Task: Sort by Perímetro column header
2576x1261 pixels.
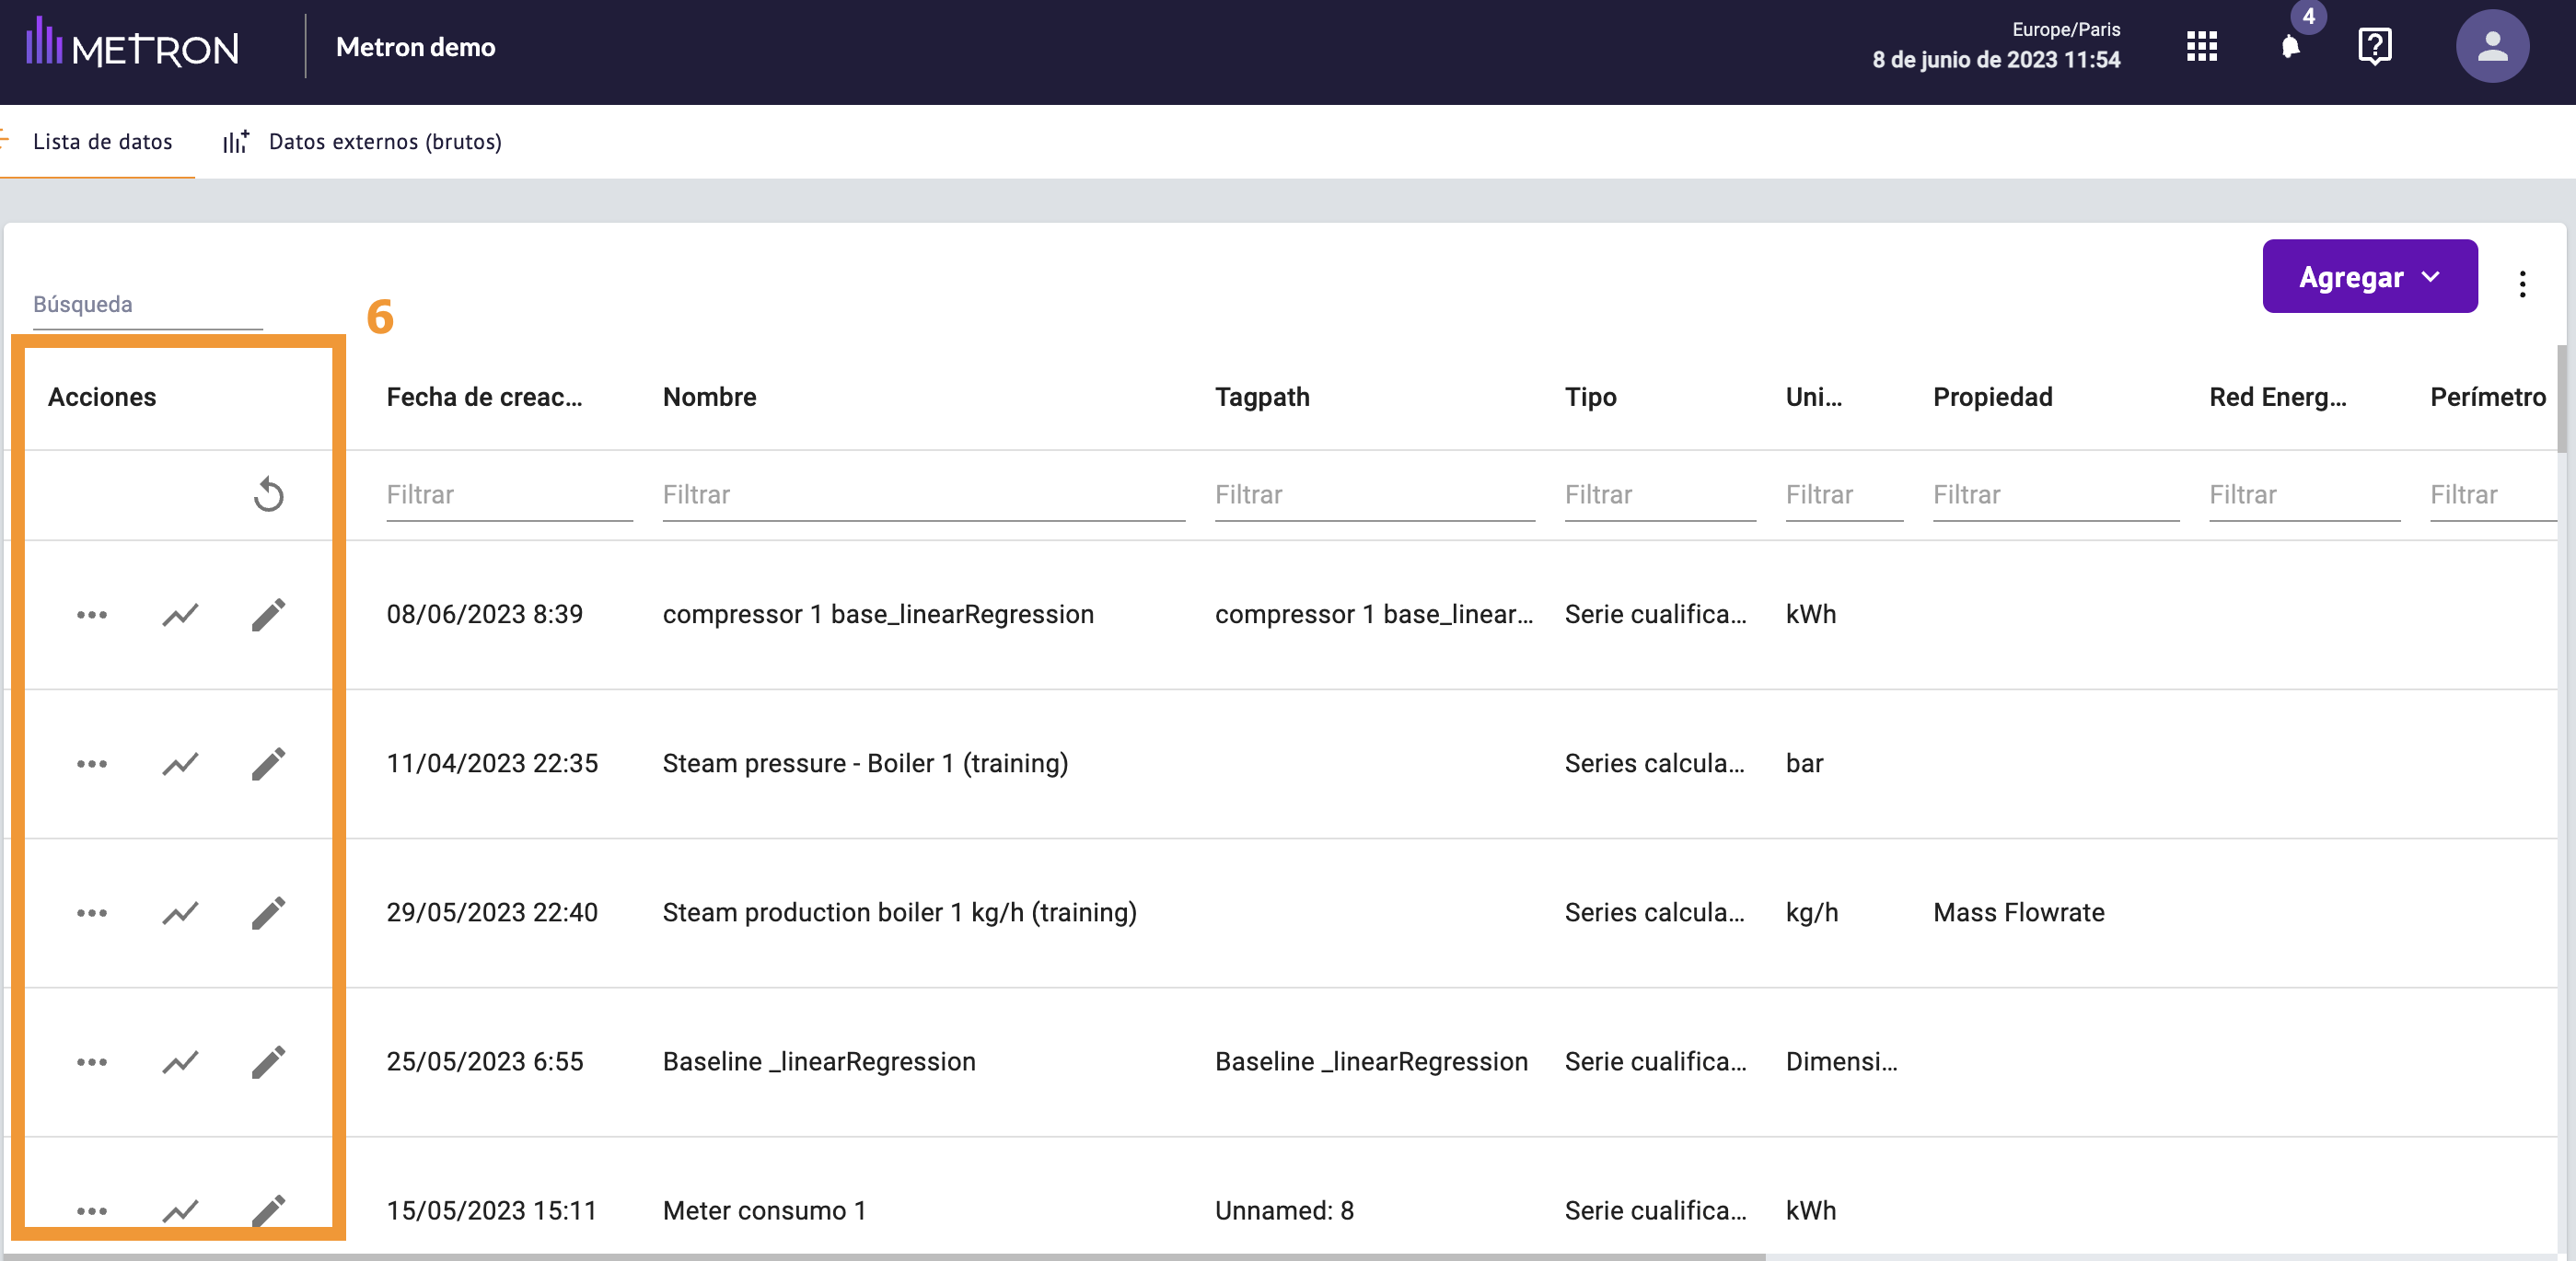Action: 2488,397
